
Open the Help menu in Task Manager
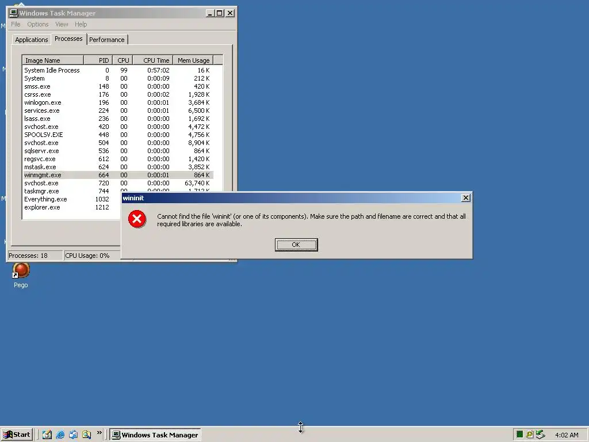click(x=81, y=24)
